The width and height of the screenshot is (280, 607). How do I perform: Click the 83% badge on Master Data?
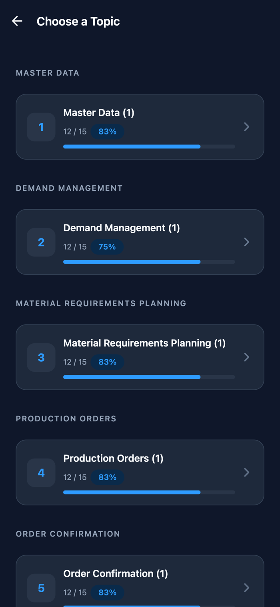pos(107,132)
